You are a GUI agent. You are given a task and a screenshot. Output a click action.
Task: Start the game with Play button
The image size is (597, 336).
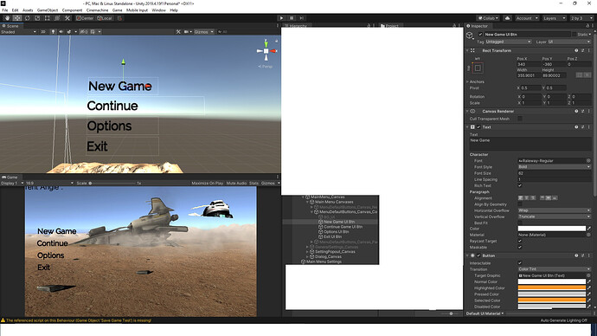(281, 18)
